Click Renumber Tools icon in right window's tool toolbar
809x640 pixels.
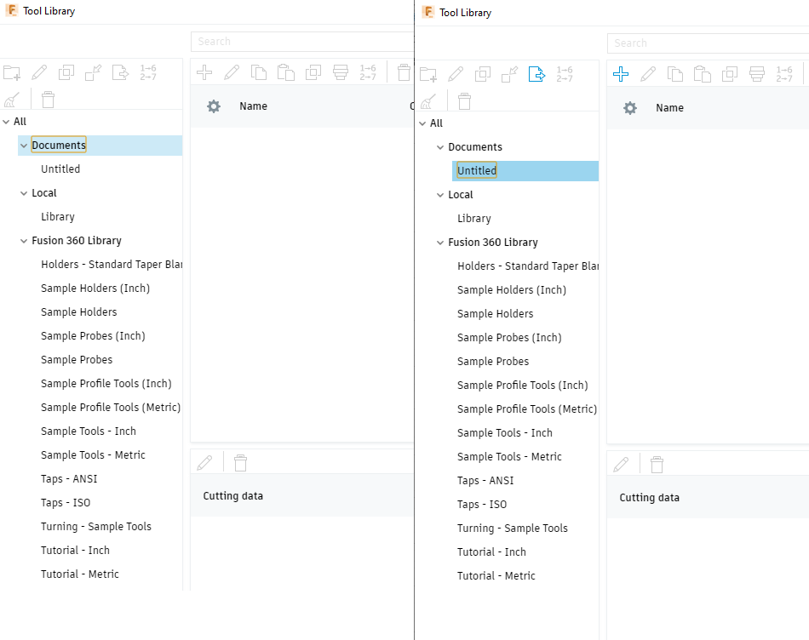784,74
